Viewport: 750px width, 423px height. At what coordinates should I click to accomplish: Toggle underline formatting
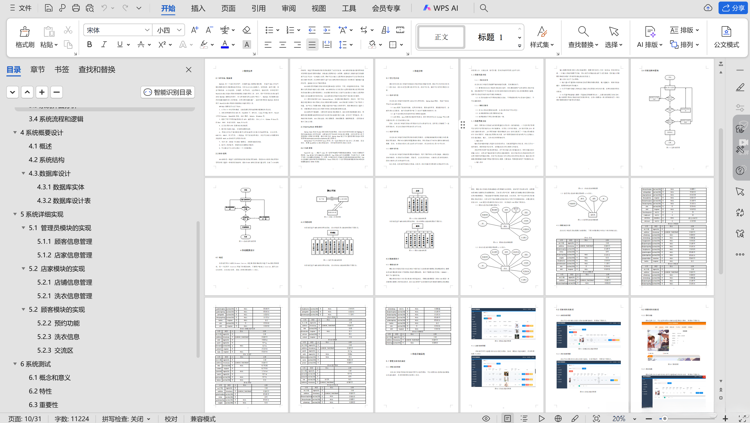click(x=119, y=44)
